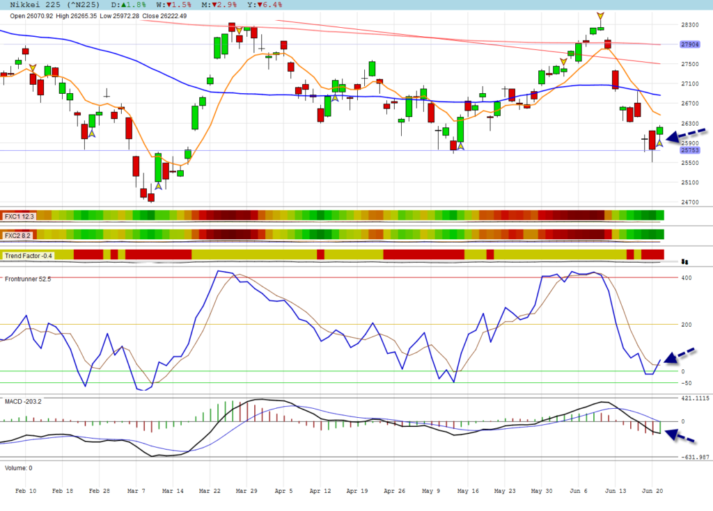This screenshot has height=511, width=713.
Task: Click the Close 26222.49 value
Action: click(x=164, y=16)
